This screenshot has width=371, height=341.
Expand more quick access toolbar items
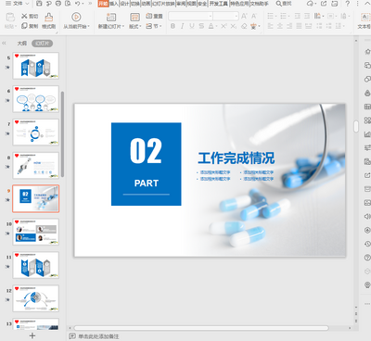tap(90, 4)
